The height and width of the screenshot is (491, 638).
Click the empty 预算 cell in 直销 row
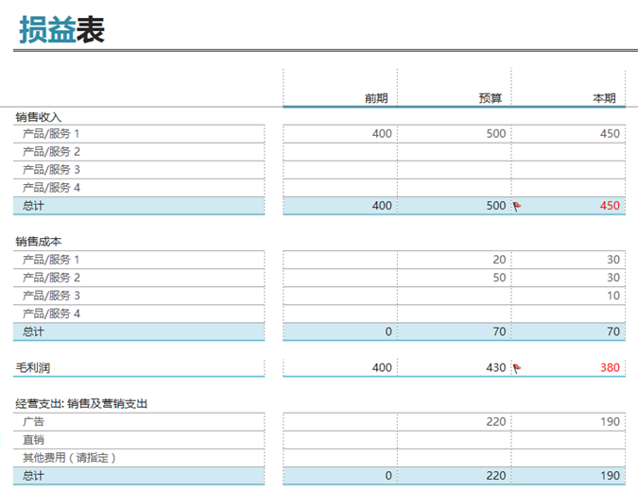454,440
